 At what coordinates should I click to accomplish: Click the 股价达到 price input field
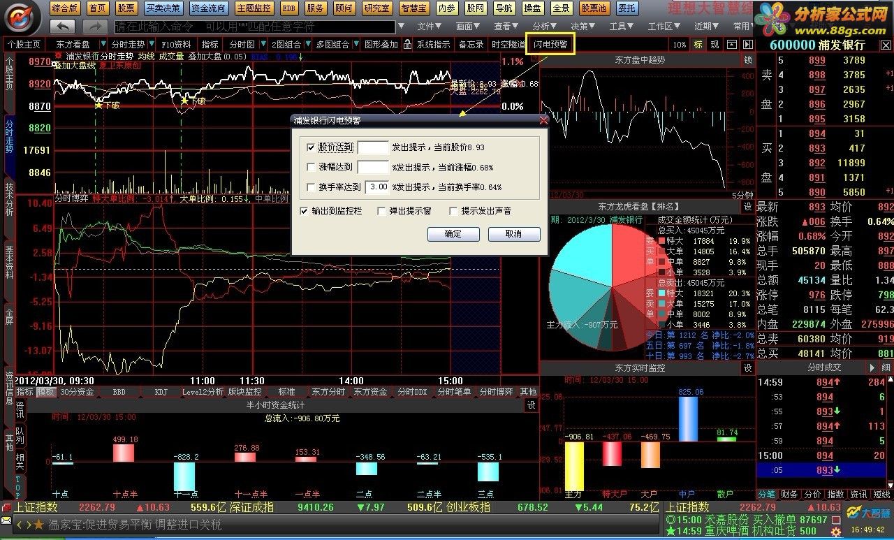tap(373, 147)
